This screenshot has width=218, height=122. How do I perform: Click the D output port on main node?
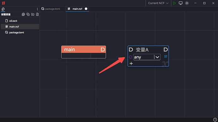(103, 49)
